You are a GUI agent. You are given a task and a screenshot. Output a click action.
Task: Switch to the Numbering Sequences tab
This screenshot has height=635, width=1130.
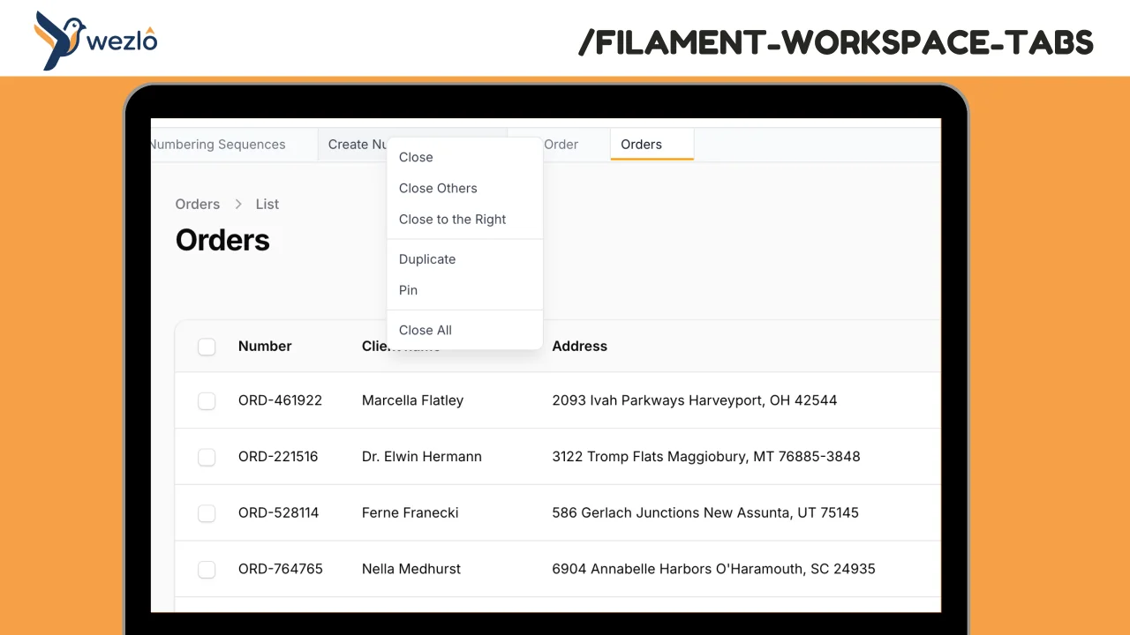pyautogui.click(x=217, y=144)
